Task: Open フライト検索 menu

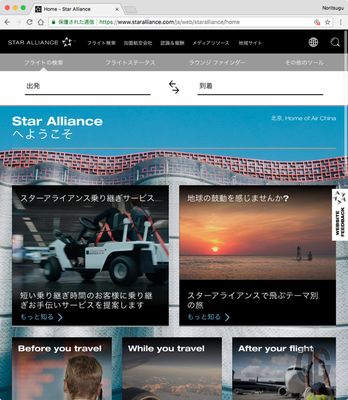Action: (102, 43)
